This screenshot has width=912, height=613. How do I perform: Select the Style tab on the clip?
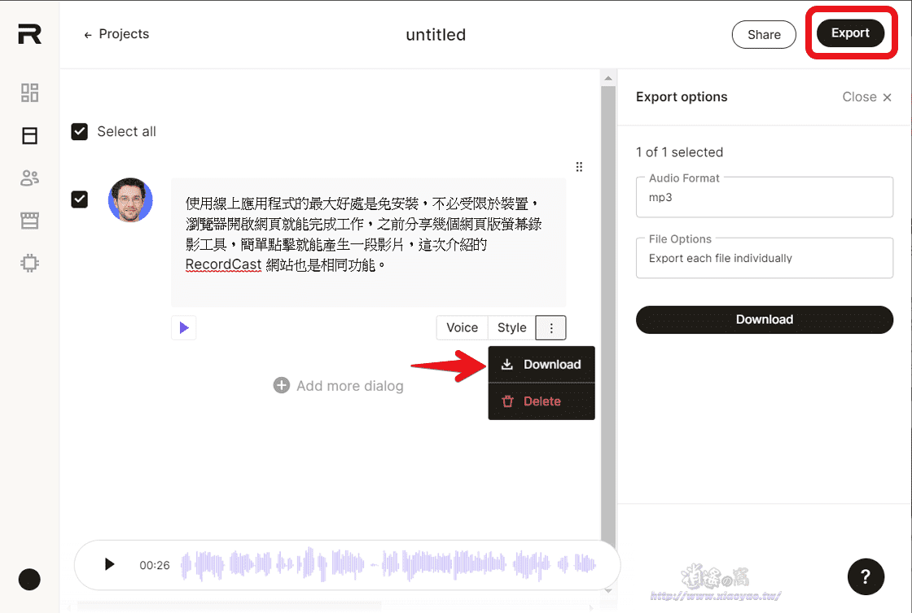pyautogui.click(x=511, y=327)
